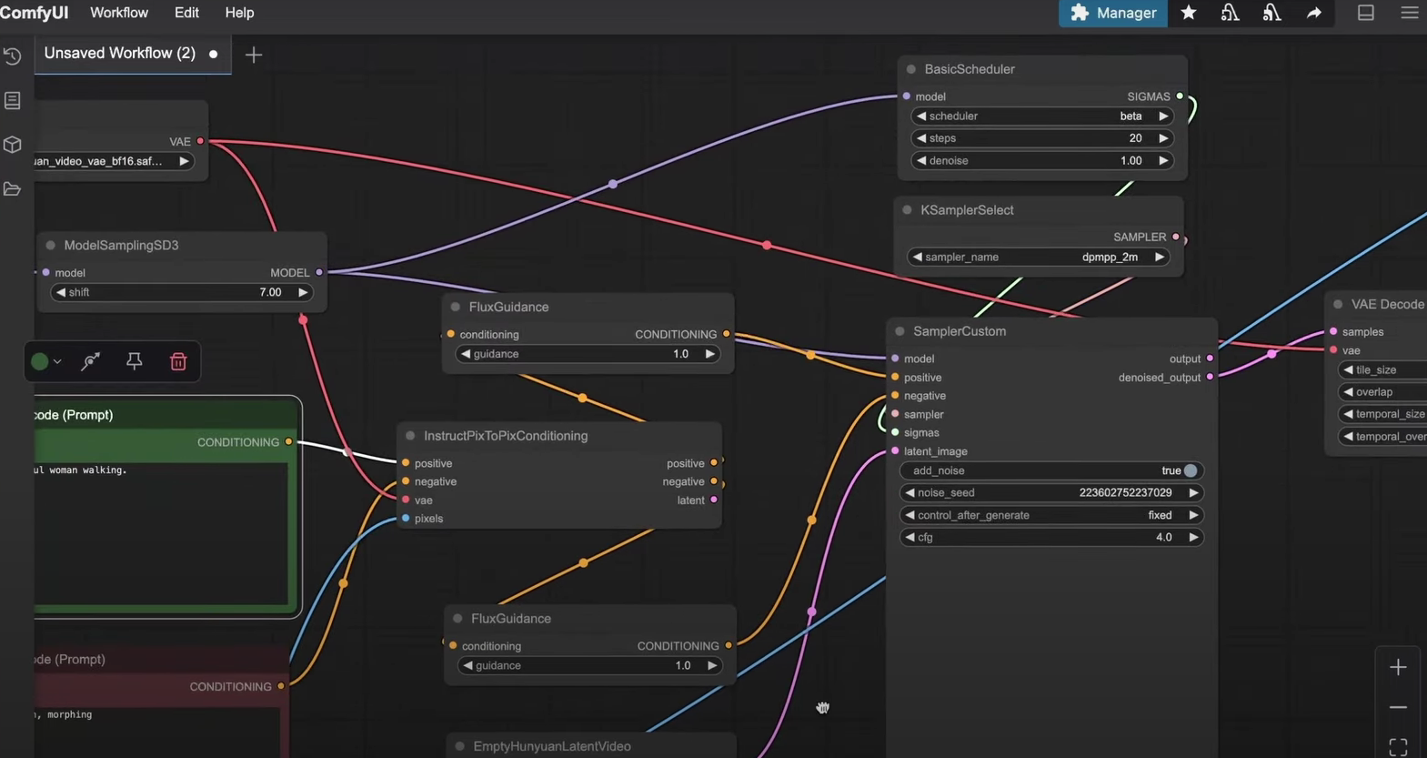Decrease the tile_size value in VAE Decode

(1348, 370)
